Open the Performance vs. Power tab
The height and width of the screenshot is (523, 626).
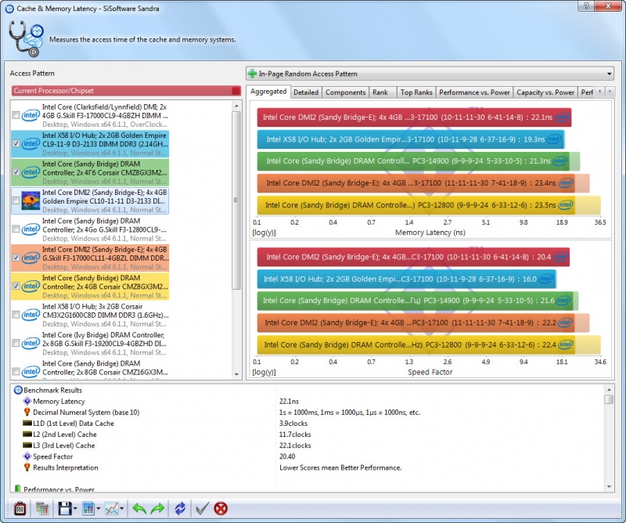point(474,92)
